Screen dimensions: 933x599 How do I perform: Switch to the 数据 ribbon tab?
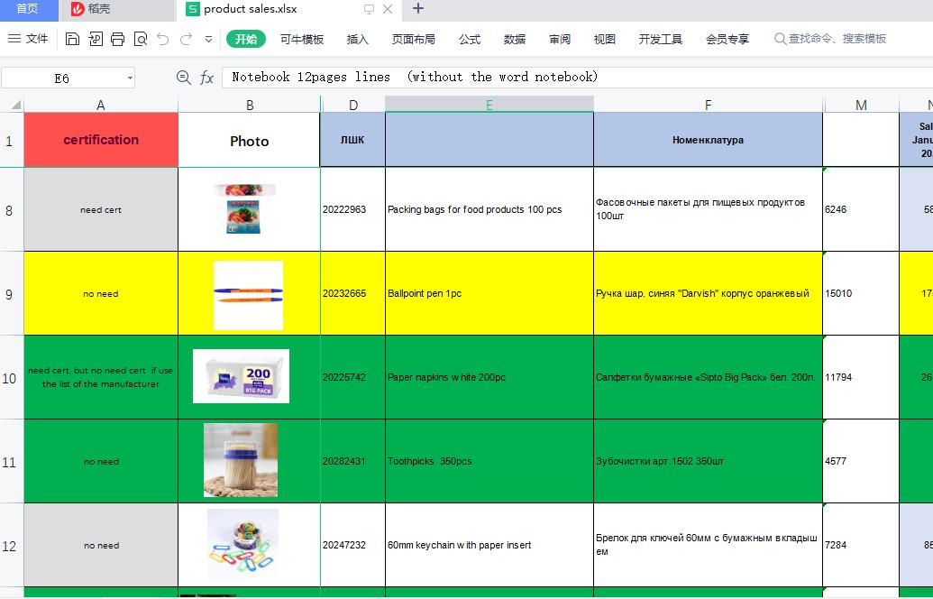[x=514, y=39]
